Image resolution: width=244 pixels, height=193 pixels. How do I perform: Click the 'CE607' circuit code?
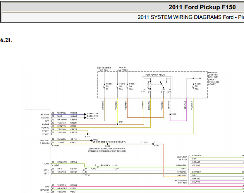click(x=73, y=126)
